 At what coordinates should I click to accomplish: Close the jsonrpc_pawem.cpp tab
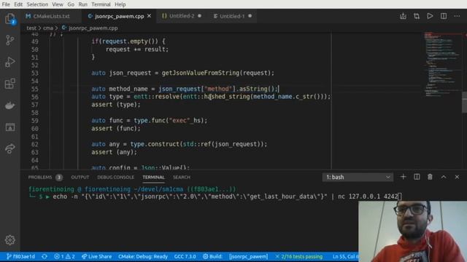click(149, 16)
